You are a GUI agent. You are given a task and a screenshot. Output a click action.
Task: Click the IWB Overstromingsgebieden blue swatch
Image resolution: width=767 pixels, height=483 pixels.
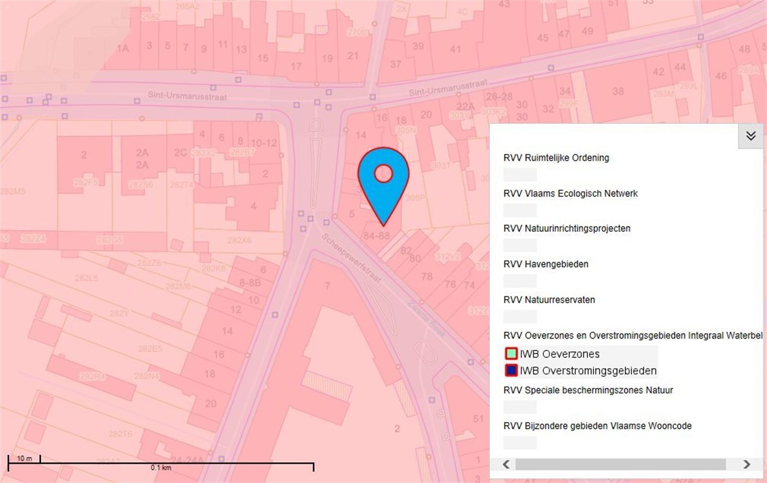[x=511, y=370]
